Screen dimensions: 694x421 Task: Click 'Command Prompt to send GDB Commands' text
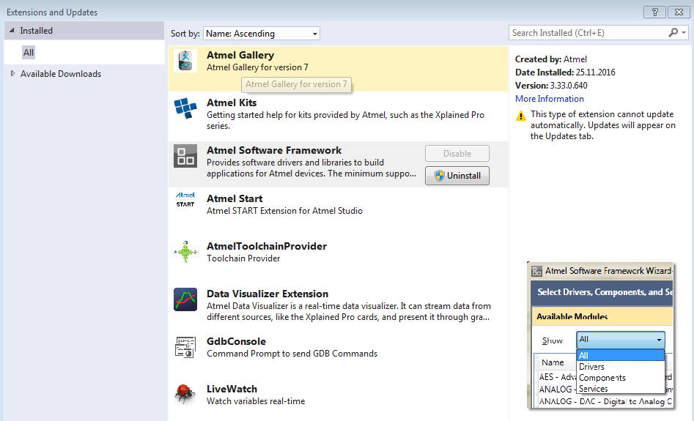pyautogui.click(x=292, y=354)
